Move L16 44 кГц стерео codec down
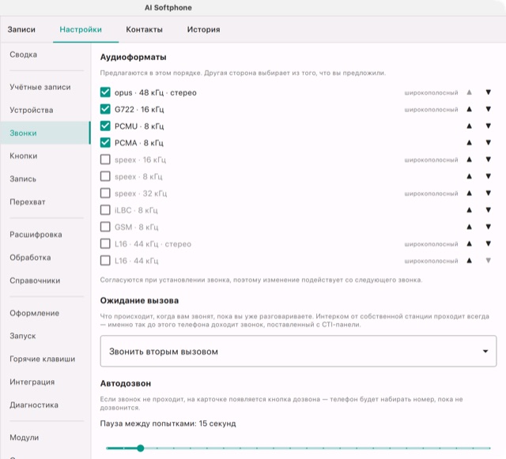The width and height of the screenshot is (506, 459). click(489, 244)
